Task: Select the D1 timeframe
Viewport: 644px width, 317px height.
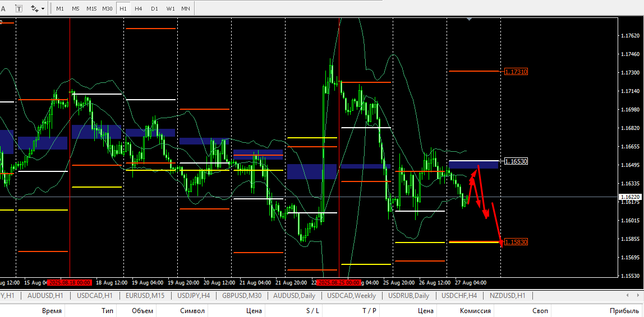Action: coord(154,8)
